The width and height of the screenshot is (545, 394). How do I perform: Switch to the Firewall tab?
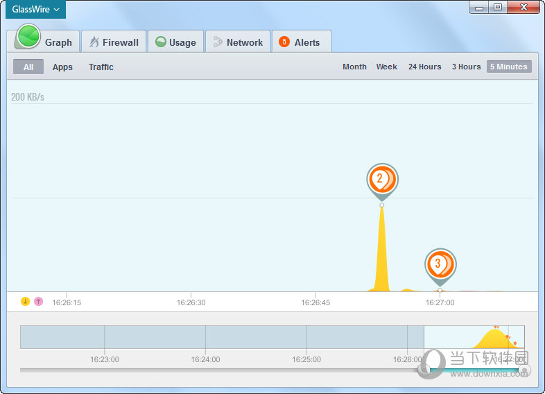(x=114, y=42)
